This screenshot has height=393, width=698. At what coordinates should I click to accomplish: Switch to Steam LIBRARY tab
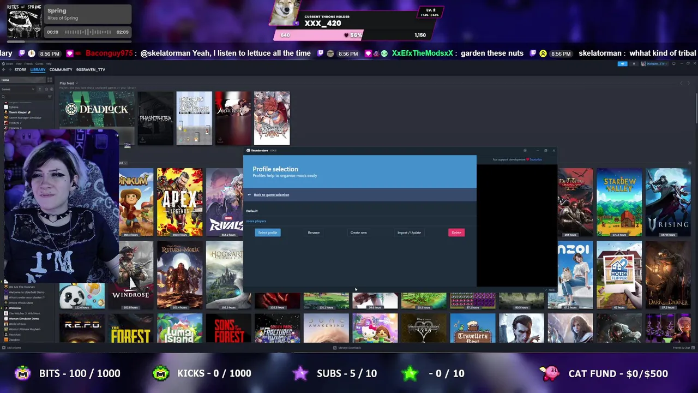coord(38,70)
